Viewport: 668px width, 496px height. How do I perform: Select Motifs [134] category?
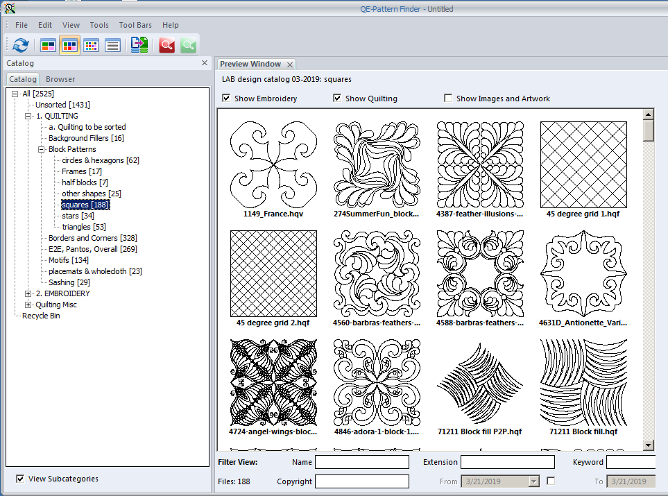(68, 260)
